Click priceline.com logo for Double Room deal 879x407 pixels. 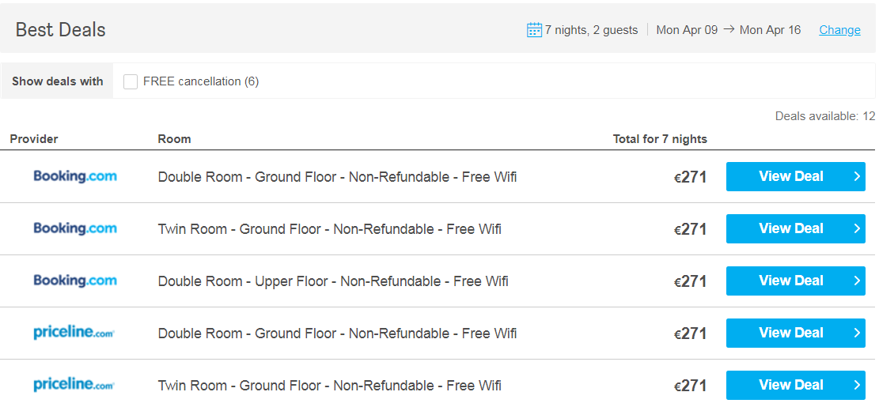[x=74, y=333]
